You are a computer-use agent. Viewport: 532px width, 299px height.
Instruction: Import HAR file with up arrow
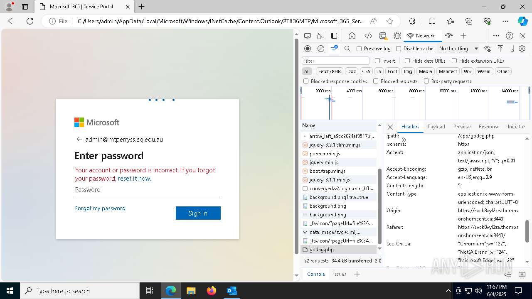[500, 49]
